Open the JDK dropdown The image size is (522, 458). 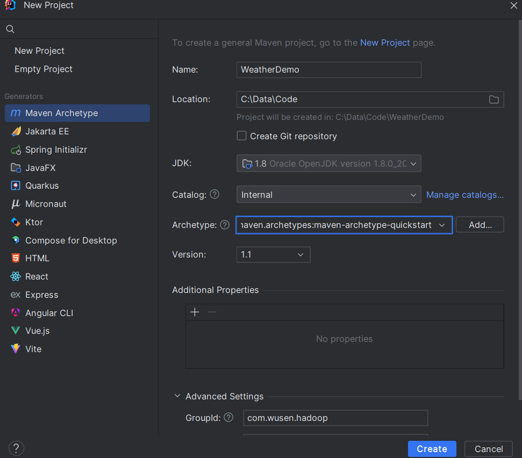tap(328, 163)
